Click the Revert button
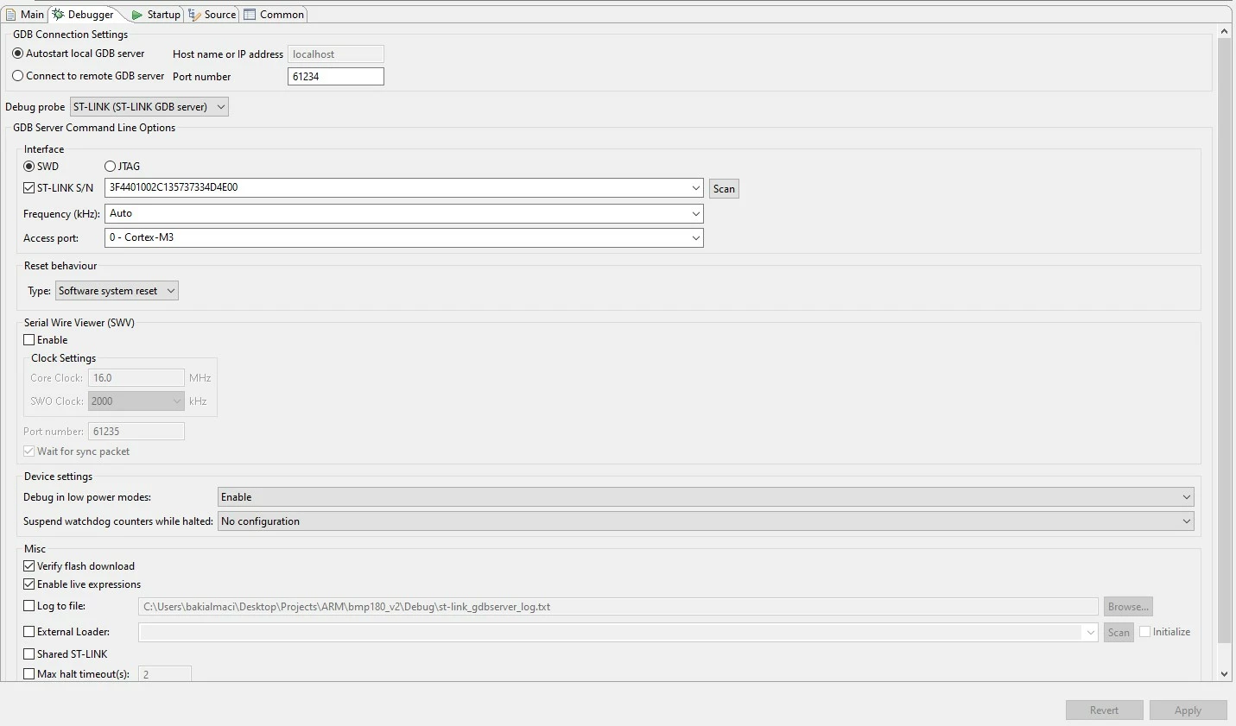The width and height of the screenshot is (1236, 726). [1104, 710]
